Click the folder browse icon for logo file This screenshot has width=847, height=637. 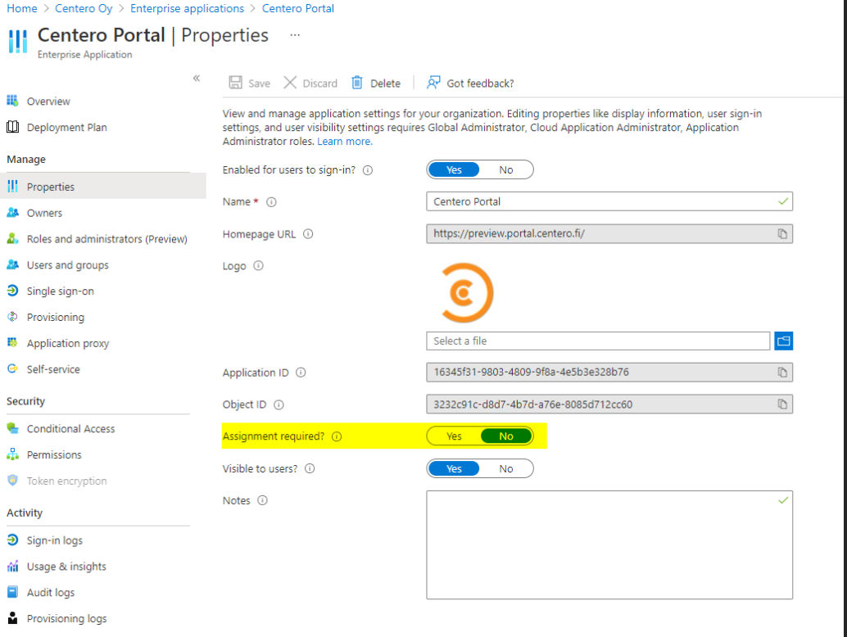coord(783,341)
